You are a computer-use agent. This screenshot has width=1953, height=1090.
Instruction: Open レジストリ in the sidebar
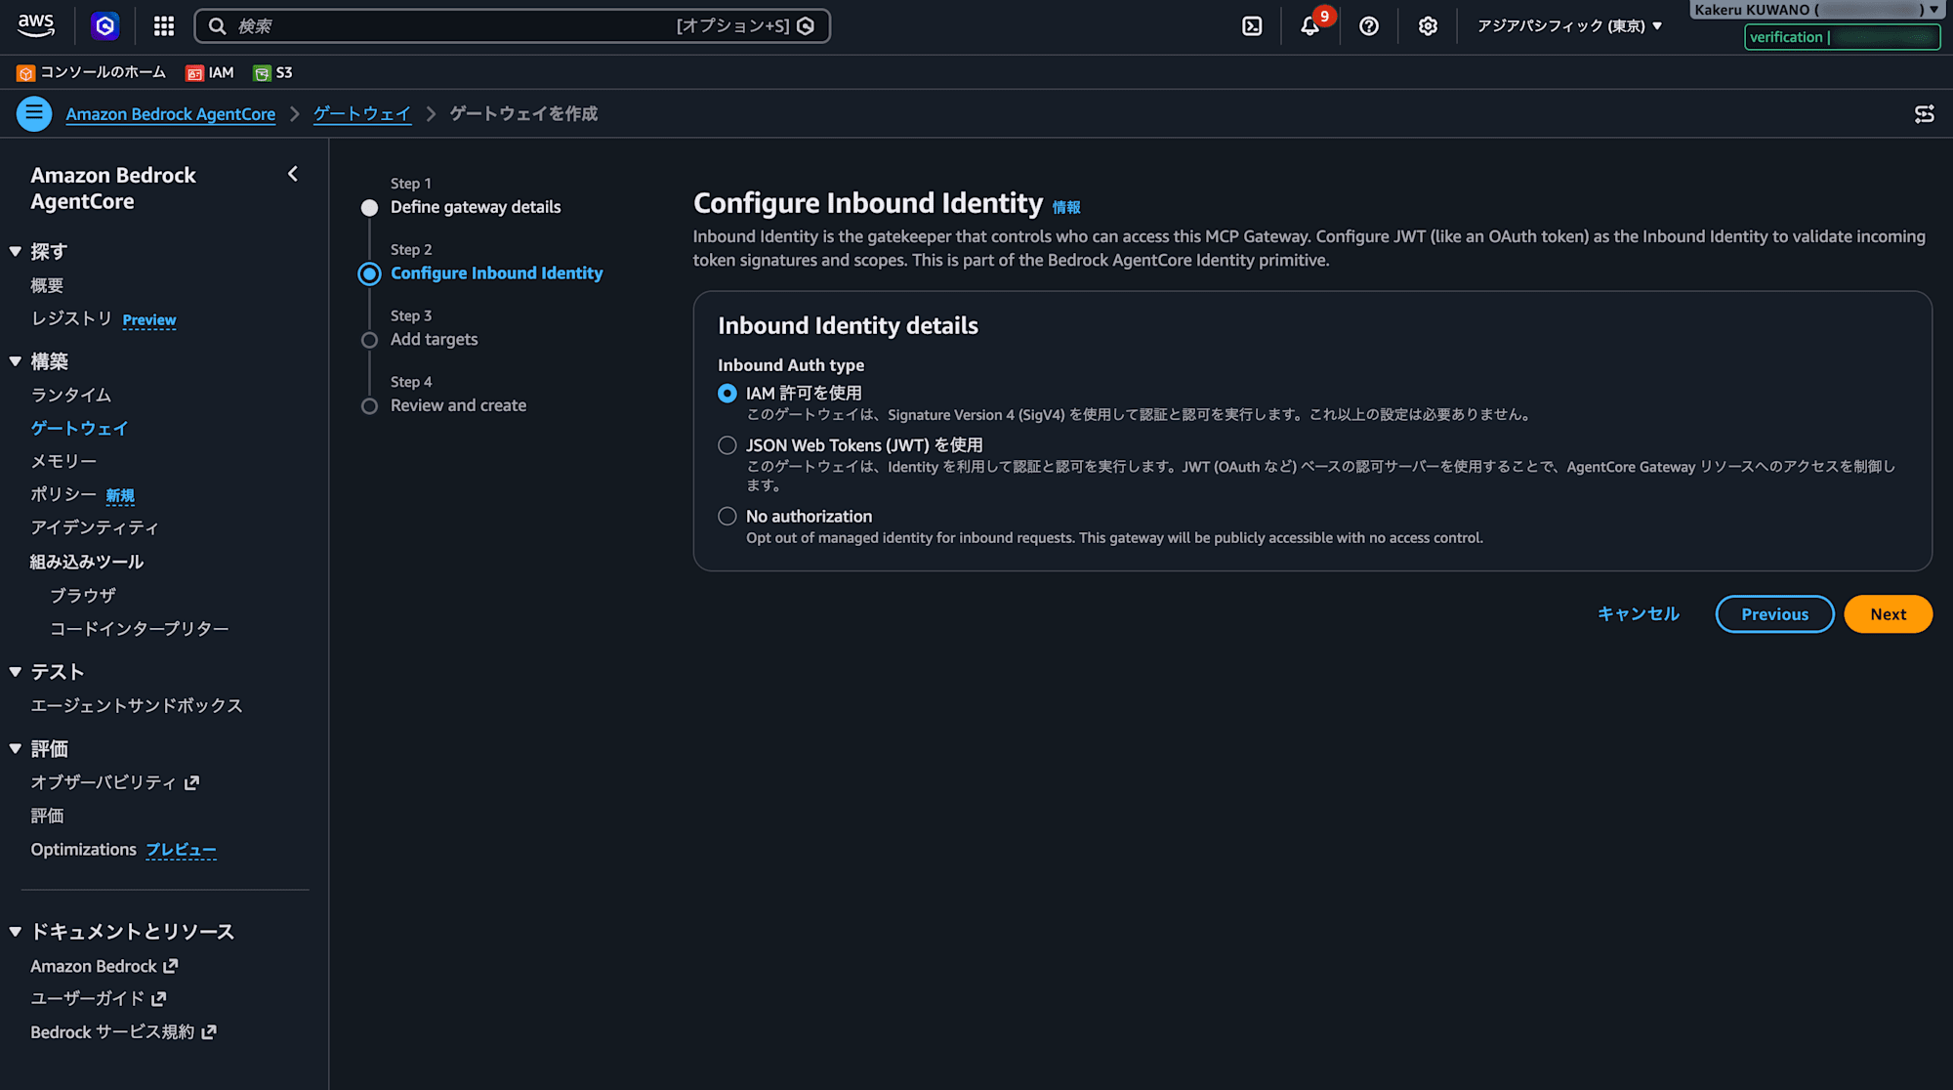71,318
